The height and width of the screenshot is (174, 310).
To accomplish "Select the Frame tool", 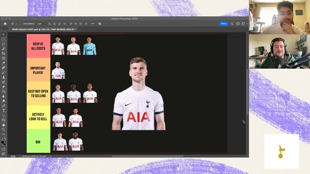I will 3,58.
